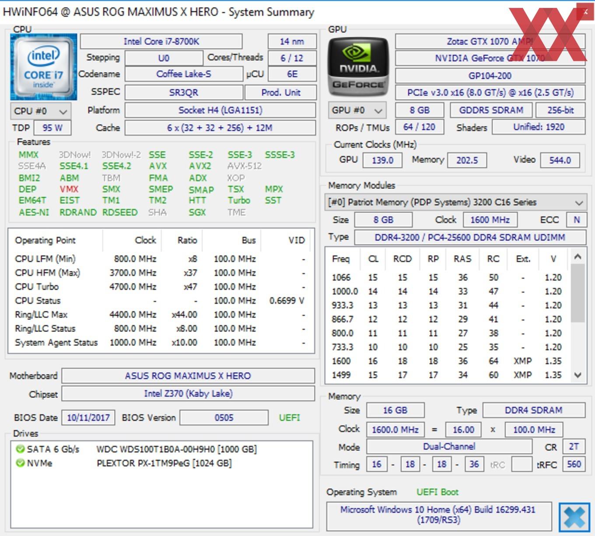Click the Socket H4 (LGA1151) platform field
The width and height of the screenshot is (595, 536).
(220, 110)
